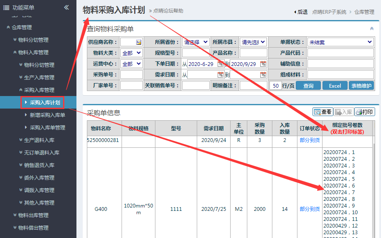
Task: Collapse the sidebar with double-chevron icon
Action: pyautogui.click(x=66, y=7)
